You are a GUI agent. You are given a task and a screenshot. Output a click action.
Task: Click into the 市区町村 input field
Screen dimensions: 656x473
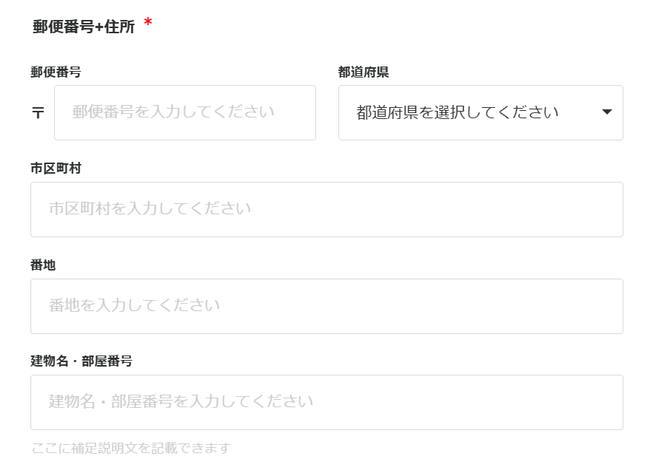coord(327,209)
